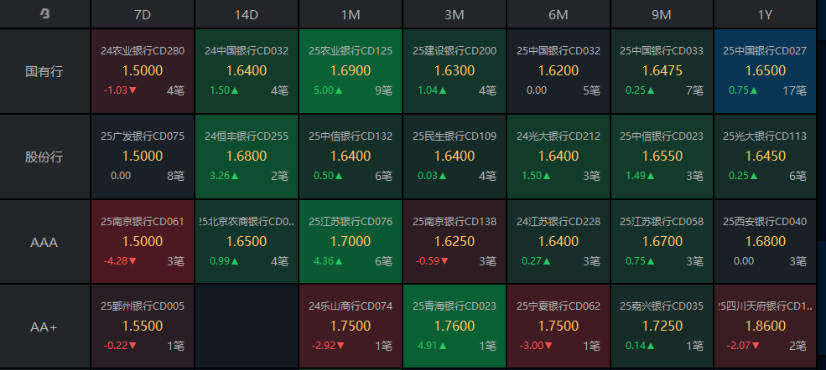Open 25农业银行CD125 cell at 1.6900
This screenshot has width=826, height=370.
click(x=350, y=71)
